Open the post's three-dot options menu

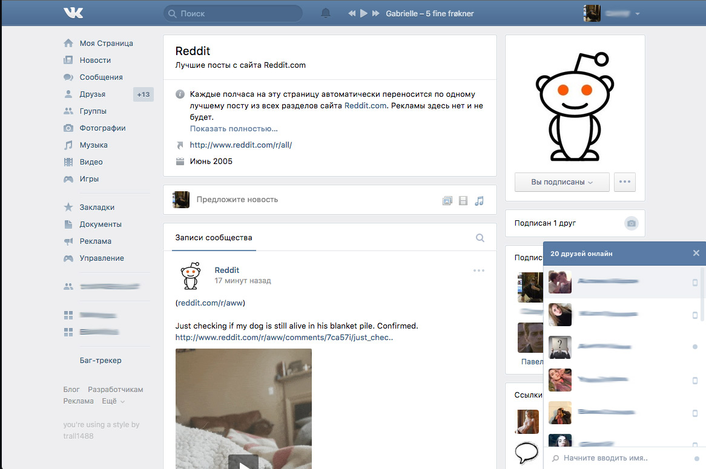click(478, 271)
